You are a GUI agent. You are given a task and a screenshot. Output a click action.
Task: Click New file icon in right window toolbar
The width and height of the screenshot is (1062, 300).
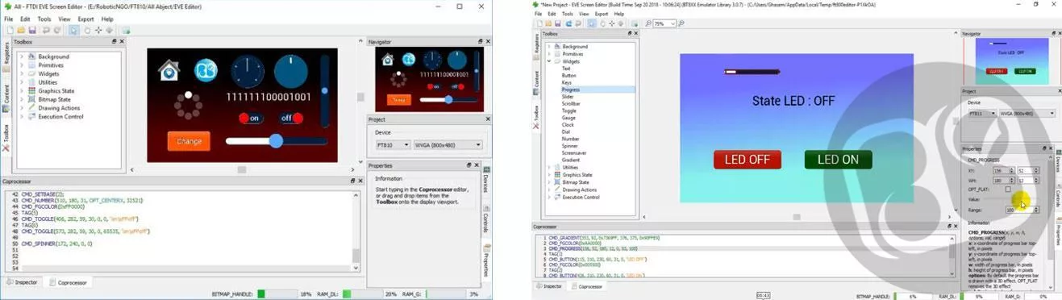pyautogui.click(x=539, y=24)
